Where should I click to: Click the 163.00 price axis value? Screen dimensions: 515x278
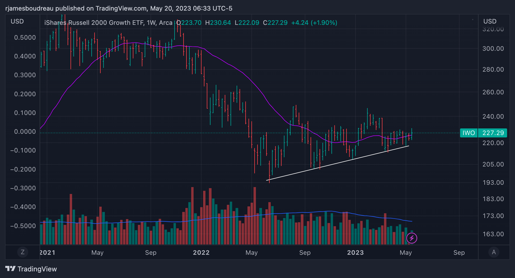(x=493, y=234)
